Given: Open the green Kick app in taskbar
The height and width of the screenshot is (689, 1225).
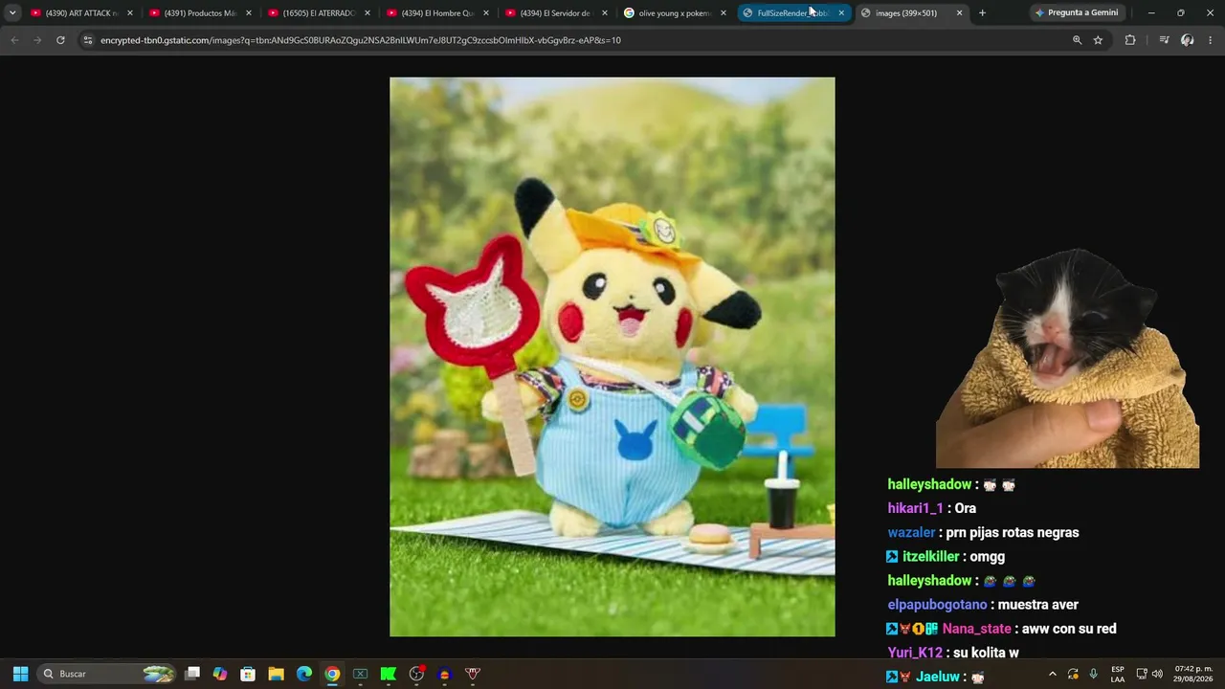Looking at the screenshot, I should 389,674.
